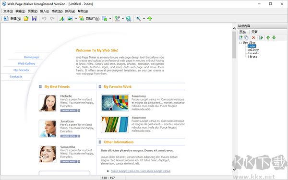Insert an image with the picture icon

(x=70, y=19)
